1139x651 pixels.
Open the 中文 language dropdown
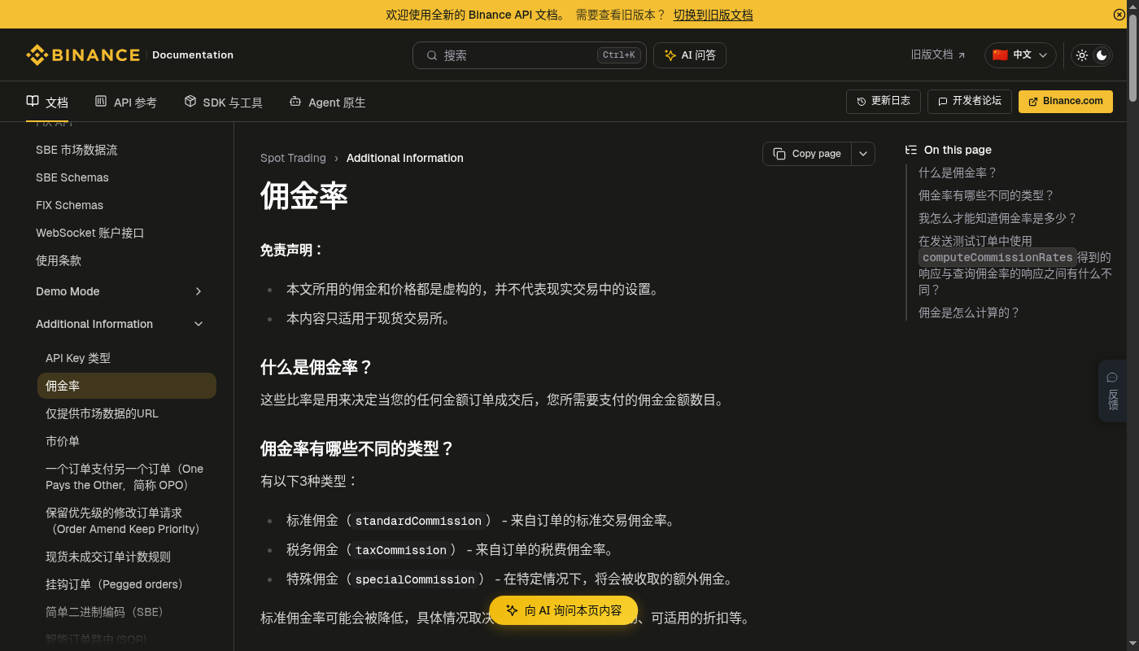pos(1020,55)
